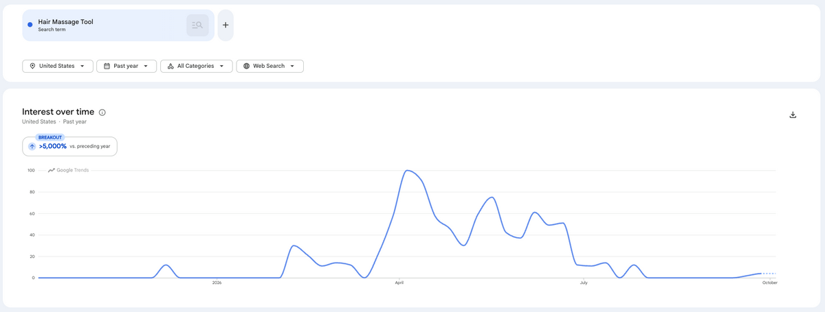The width and height of the screenshot is (825, 312).
Task: Click the calendar icon in Past year
Action: [107, 66]
